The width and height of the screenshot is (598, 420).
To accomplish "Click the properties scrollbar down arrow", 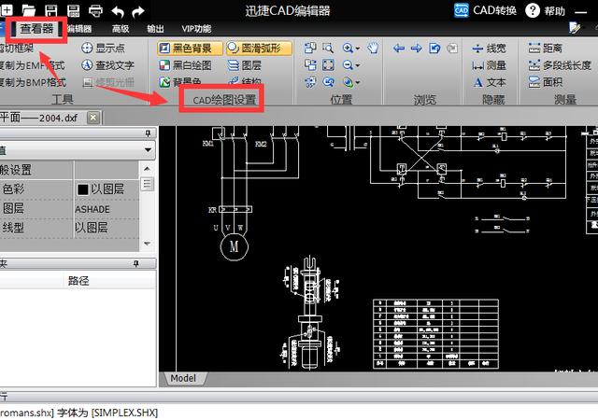I will (148, 244).
